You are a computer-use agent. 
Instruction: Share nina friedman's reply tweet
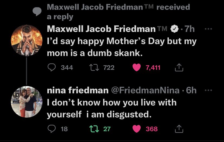(x=179, y=129)
